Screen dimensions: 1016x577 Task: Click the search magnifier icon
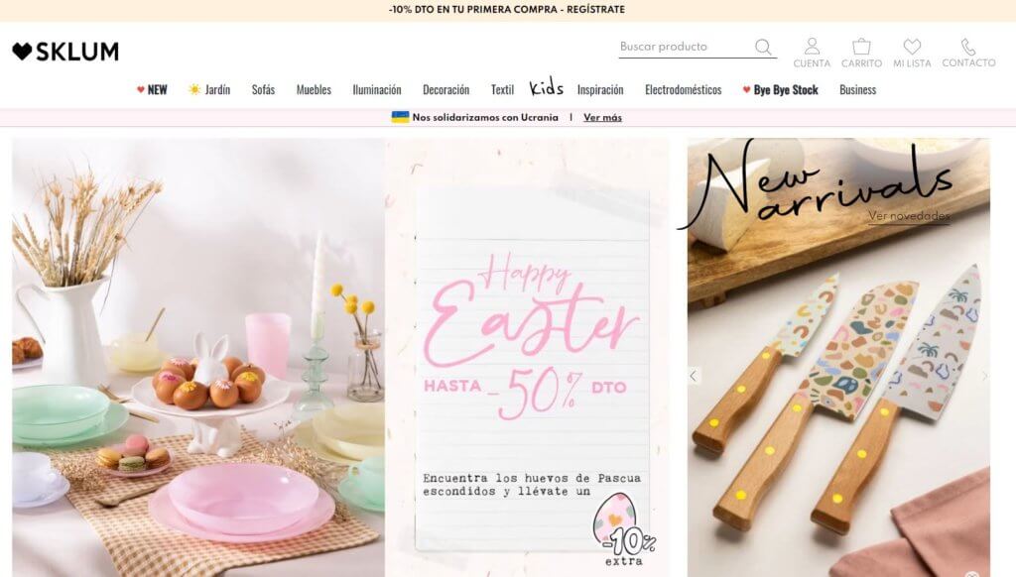tap(763, 47)
